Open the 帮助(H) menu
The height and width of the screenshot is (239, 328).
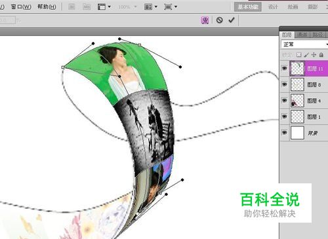pyautogui.click(x=47, y=7)
